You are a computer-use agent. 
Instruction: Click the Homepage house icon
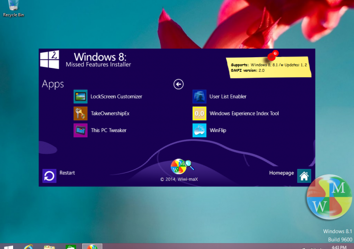coord(304,176)
